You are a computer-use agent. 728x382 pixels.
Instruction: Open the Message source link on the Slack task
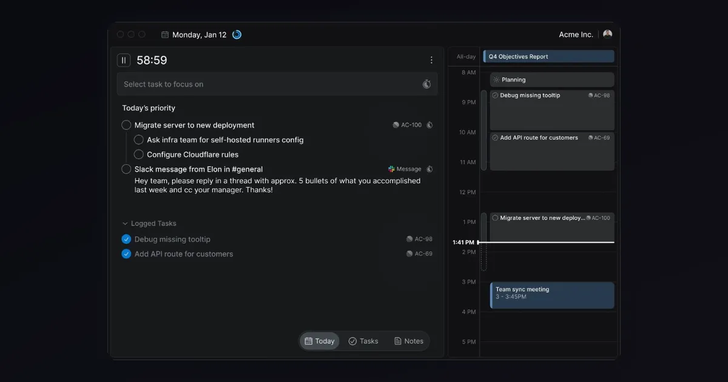(405, 169)
